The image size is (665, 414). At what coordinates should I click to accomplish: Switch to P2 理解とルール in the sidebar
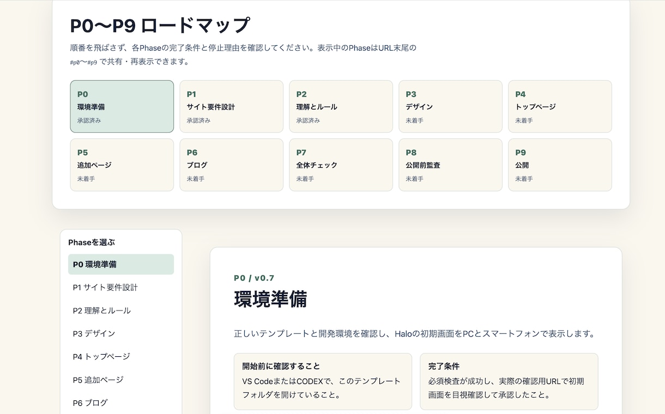[121, 310]
